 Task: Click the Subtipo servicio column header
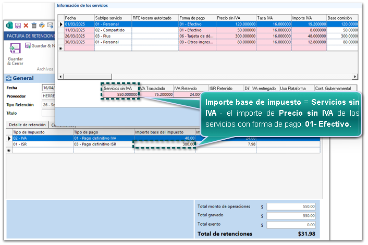coord(113,18)
